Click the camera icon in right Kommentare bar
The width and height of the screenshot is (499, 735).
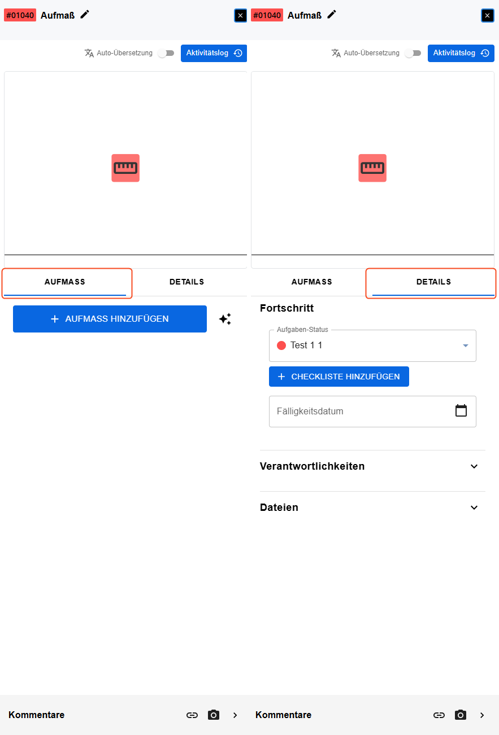pyautogui.click(x=461, y=715)
